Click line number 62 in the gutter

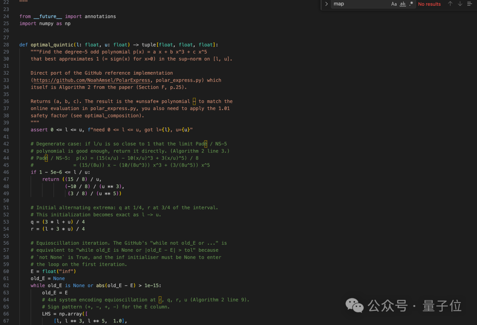point(6,285)
